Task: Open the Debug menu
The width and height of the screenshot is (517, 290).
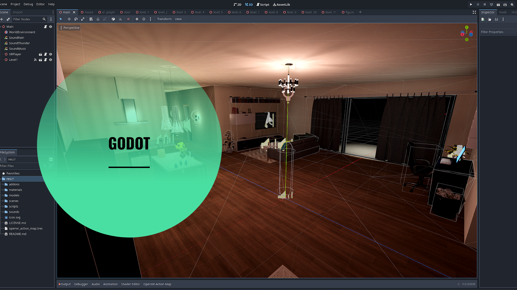Action: (28, 4)
